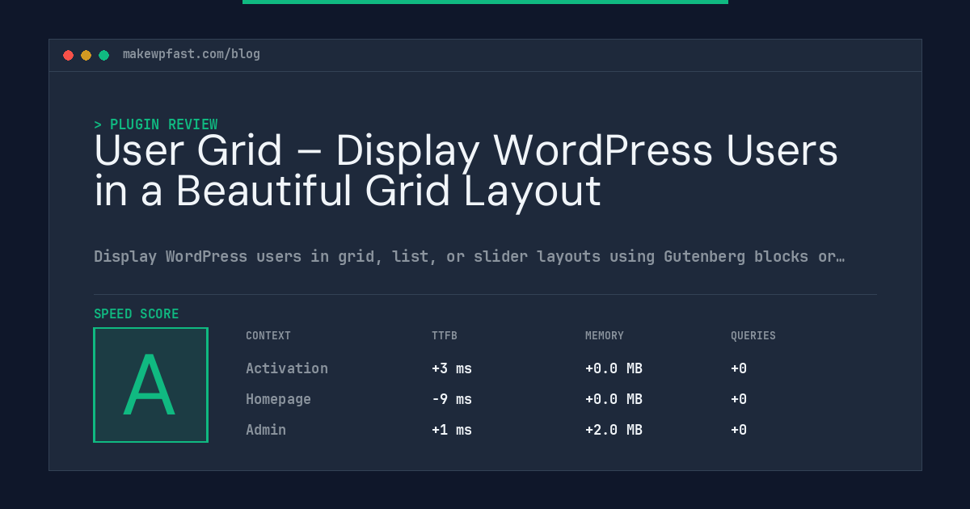Image resolution: width=970 pixels, height=509 pixels.
Task: Select the 'Activation' row label
Action: pyautogui.click(x=287, y=368)
